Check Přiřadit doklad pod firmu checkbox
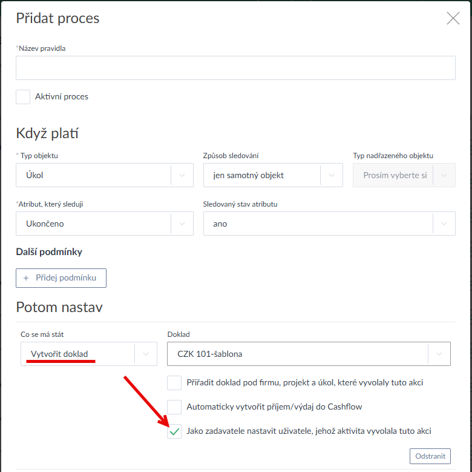Screen dimensions: 472x472 tap(174, 383)
